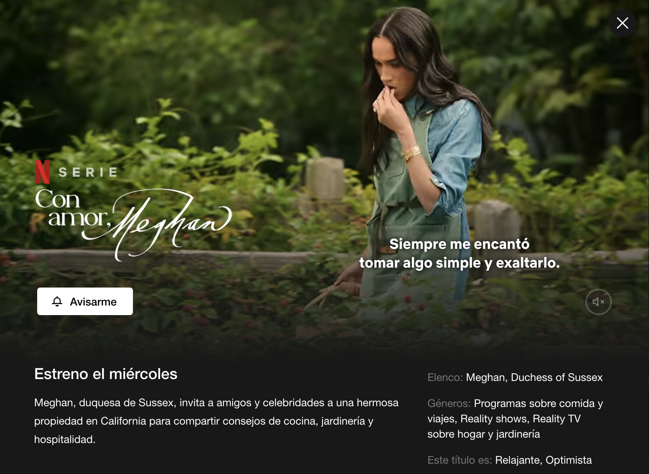Select the Optimista mood tag

[x=569, y=460]
